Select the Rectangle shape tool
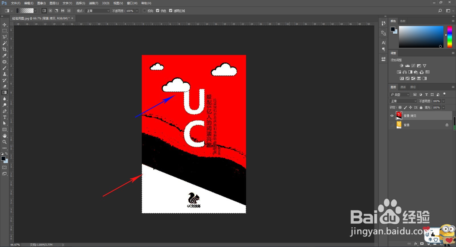Screen dimensions: 456x247 (x=5, y=130)
